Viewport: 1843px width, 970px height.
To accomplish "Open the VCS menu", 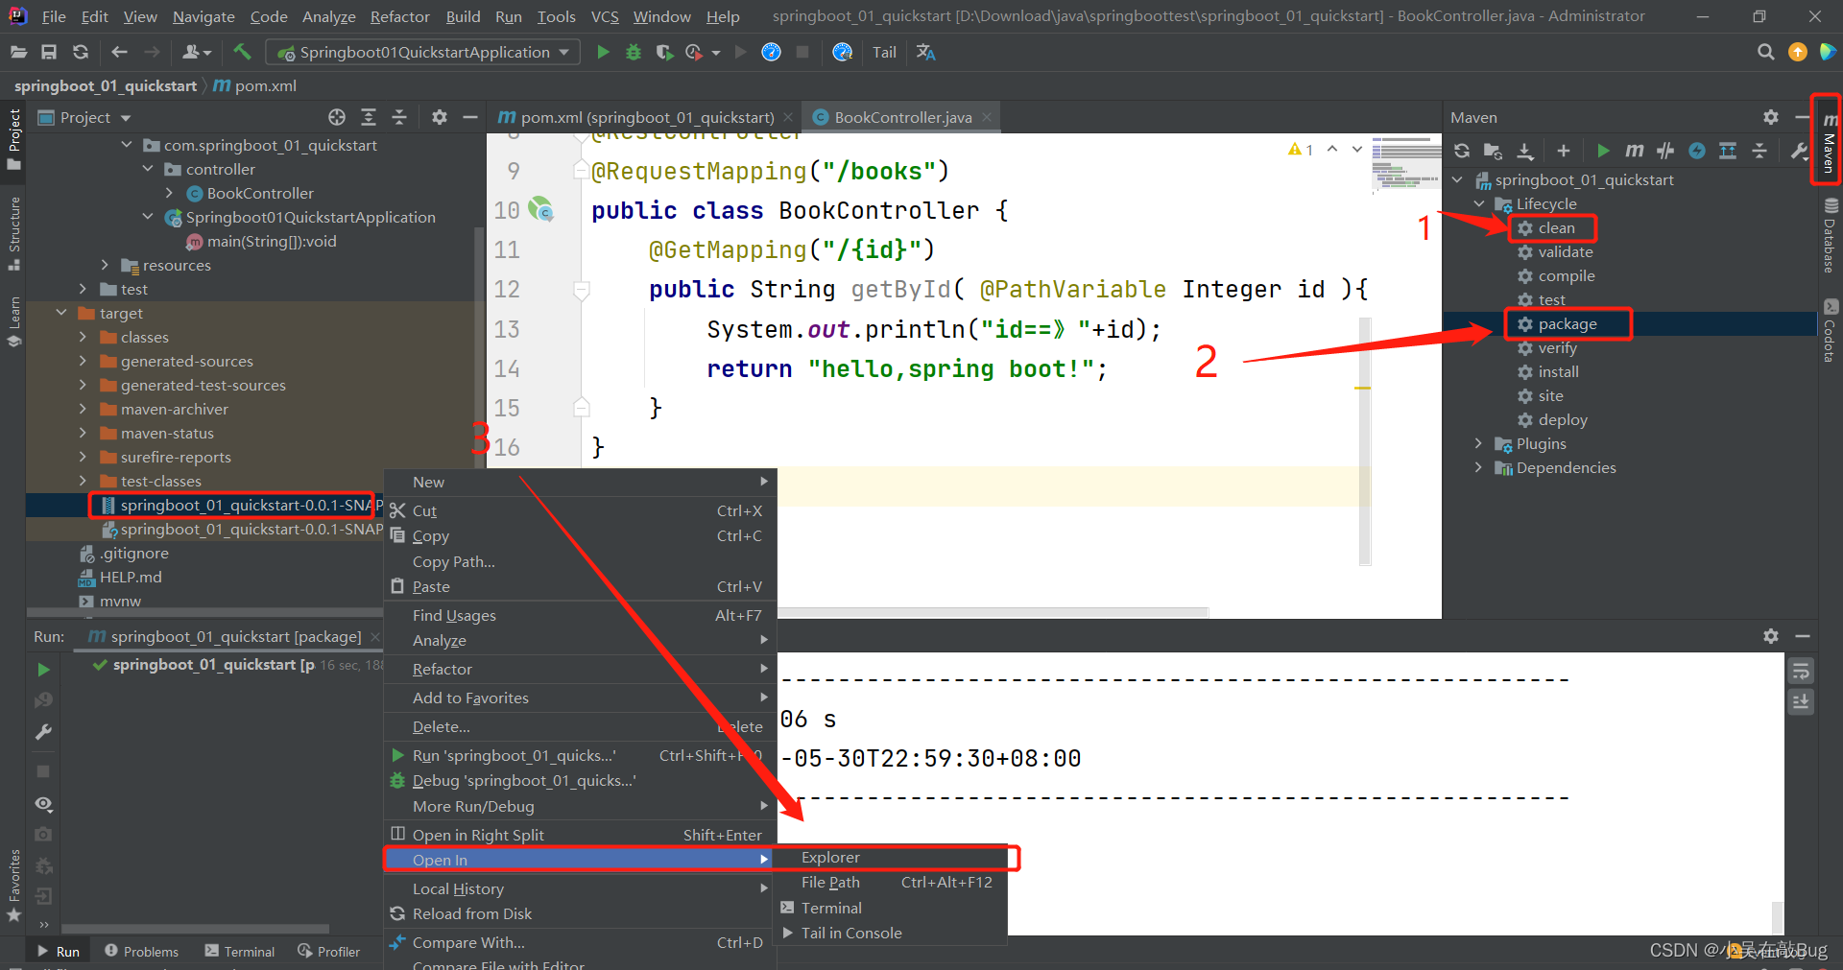I will (604, 16).
